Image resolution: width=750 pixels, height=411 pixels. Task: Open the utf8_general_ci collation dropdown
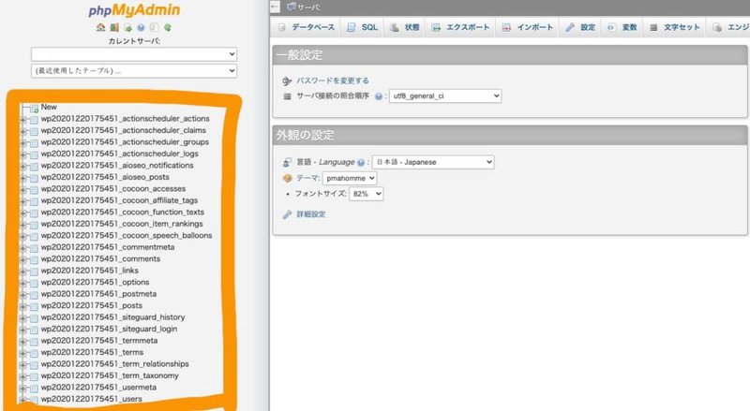pos(444,96)
